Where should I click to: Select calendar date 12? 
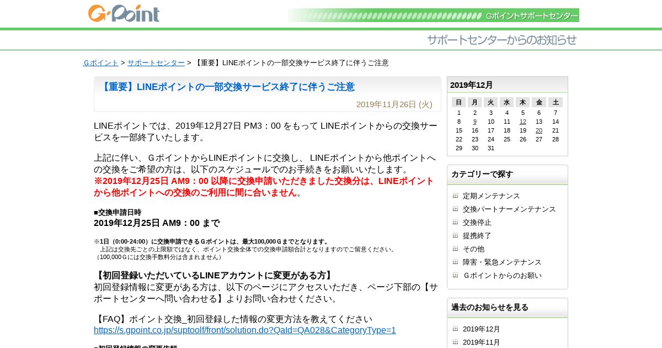click(x=523, y=122)
